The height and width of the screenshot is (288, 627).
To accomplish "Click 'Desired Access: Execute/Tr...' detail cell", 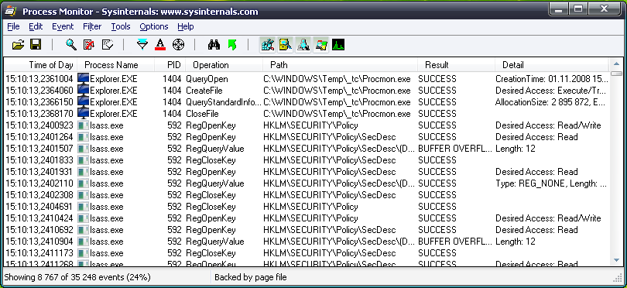I will click(552, 91).
